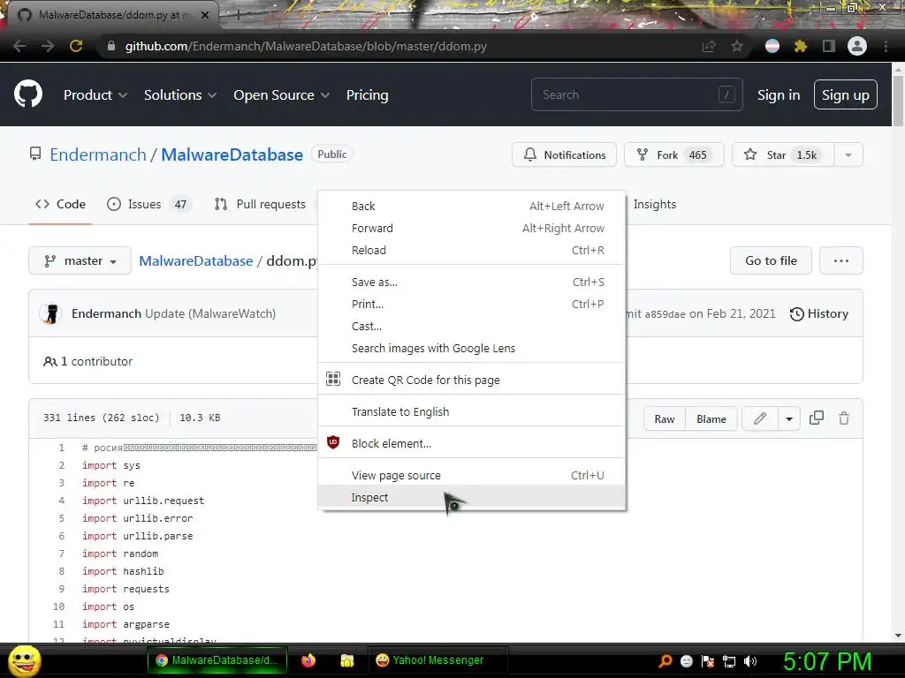Open a new browser tab
This screenshot has width=905, height=678.
(238, 15)
